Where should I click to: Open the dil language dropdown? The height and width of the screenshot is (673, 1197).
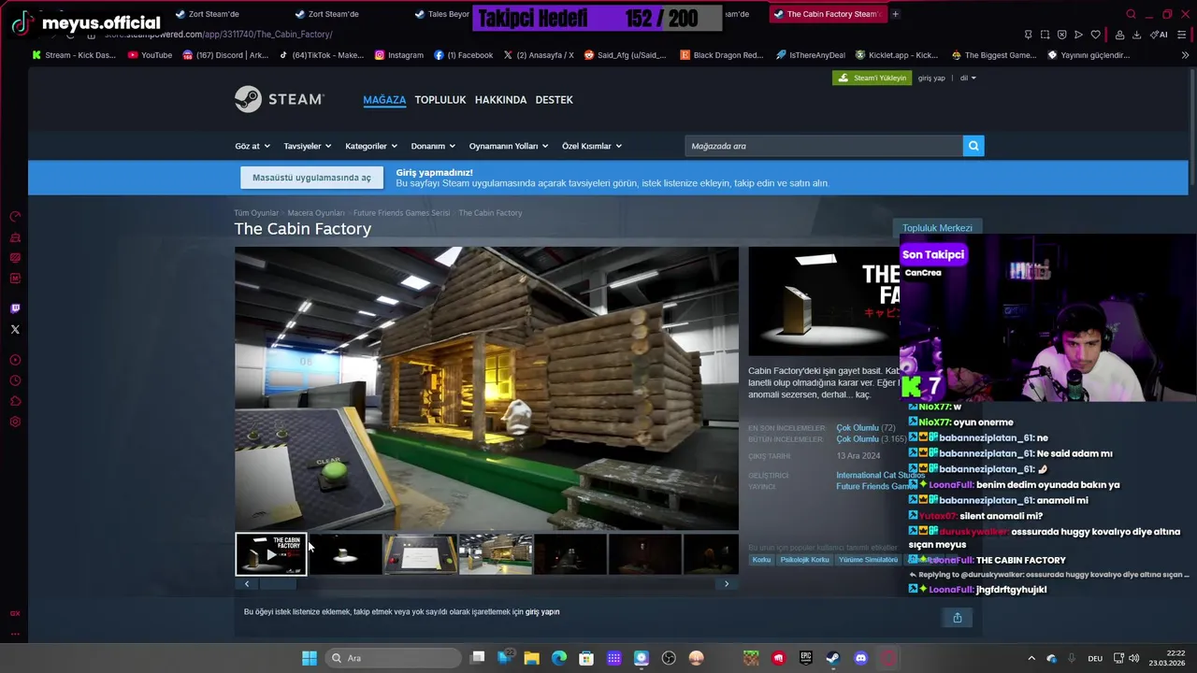[968, 78]
